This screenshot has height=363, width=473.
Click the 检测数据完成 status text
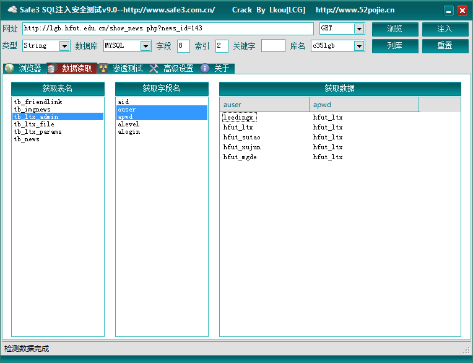[x=27, y=349]
